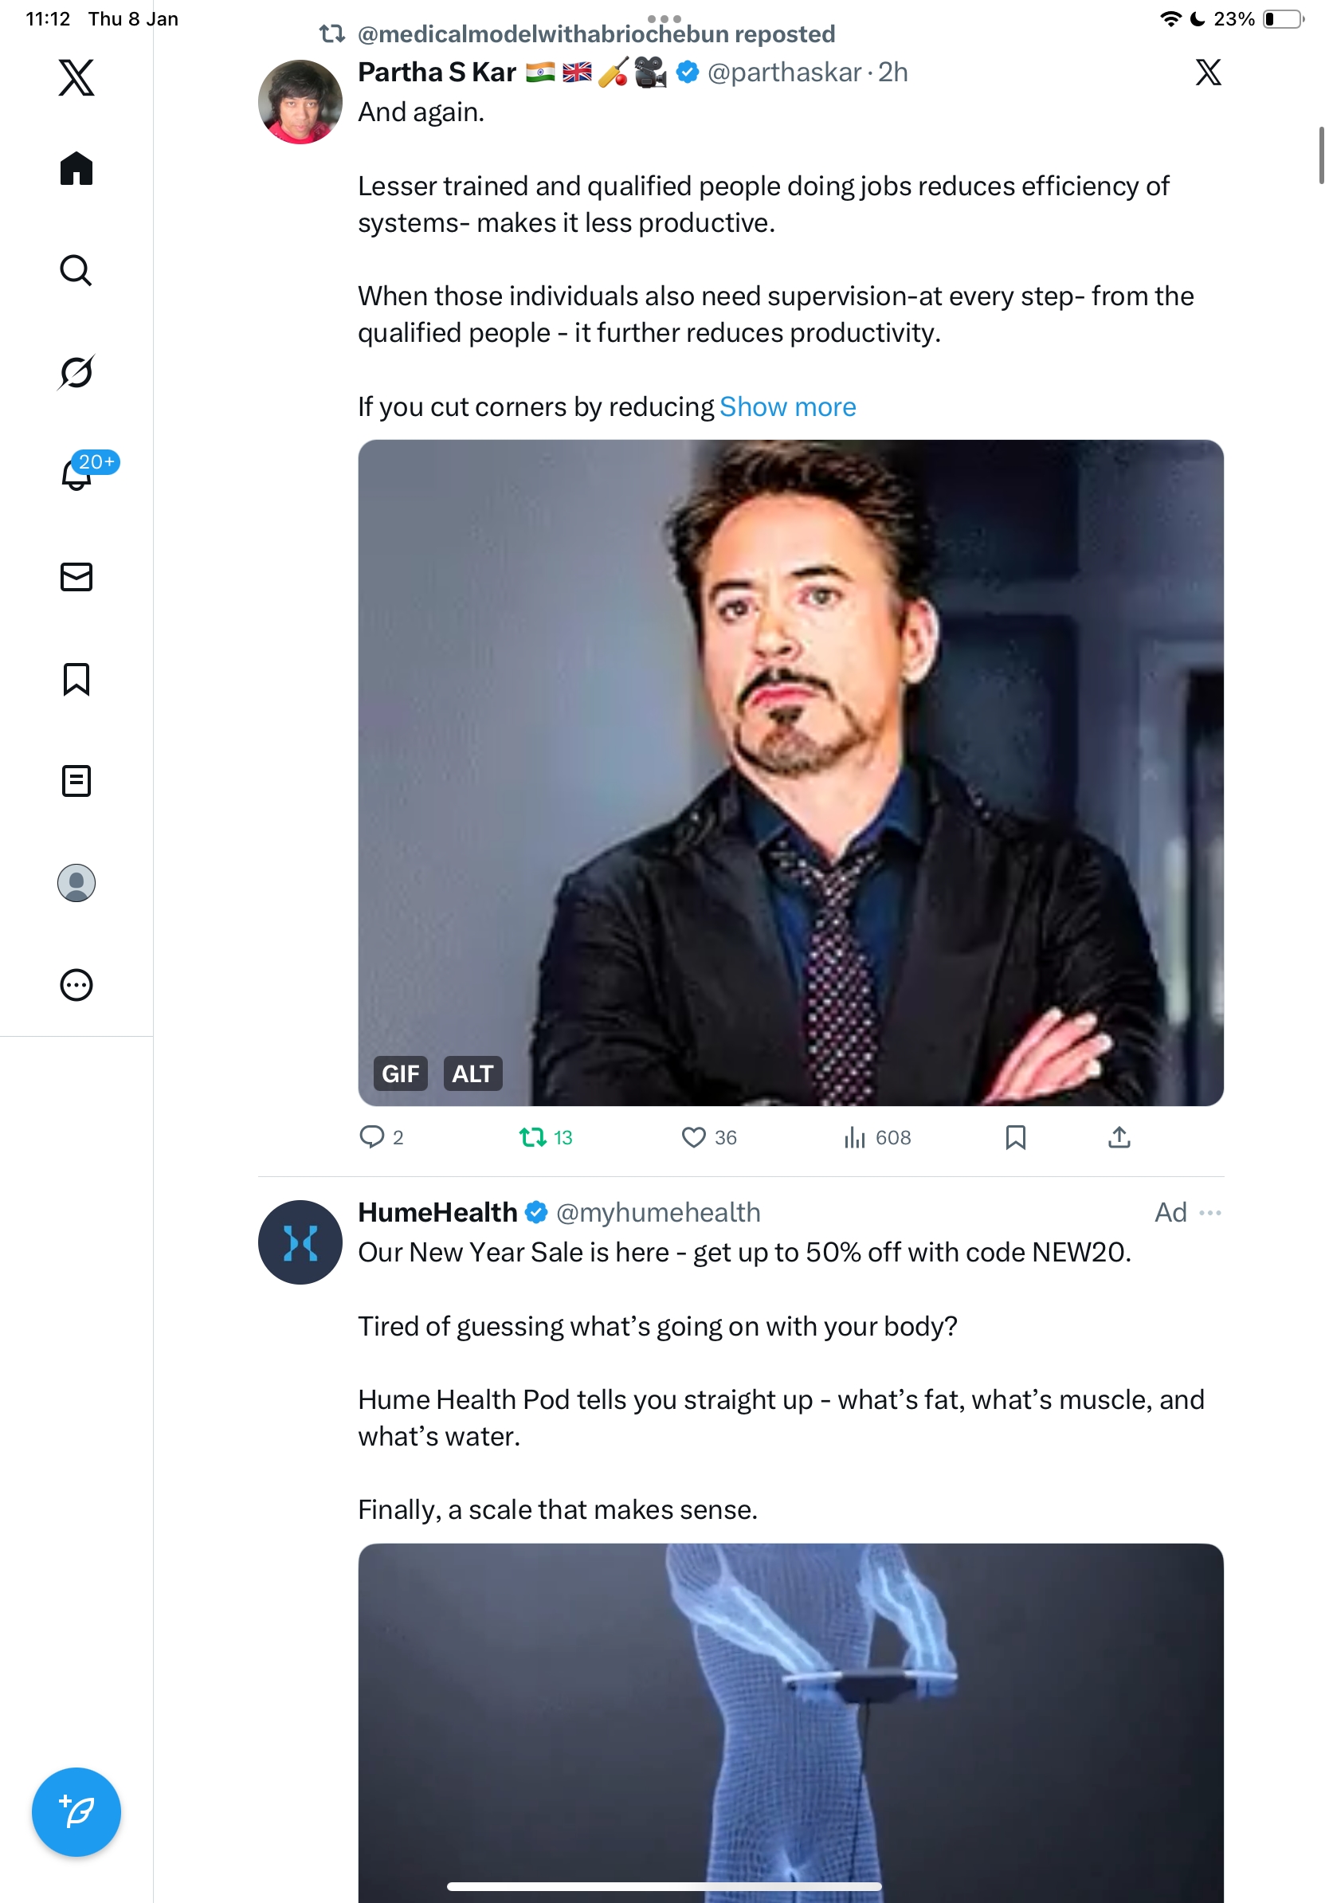Viewport: 1329px width, 1903px height.
Task: Open Messages envelope icon
Action: (x=76, y=577)
